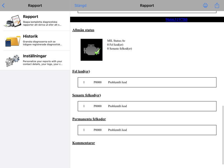The image size is (224, 168).
Task: Click the Kommentarer heading
Action: [x=83, y=143]
